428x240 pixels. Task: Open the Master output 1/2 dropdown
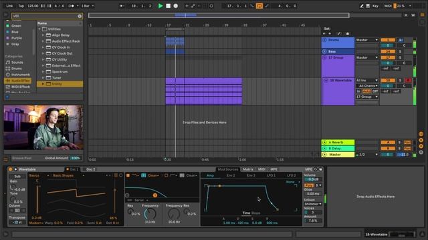(367, 155)
